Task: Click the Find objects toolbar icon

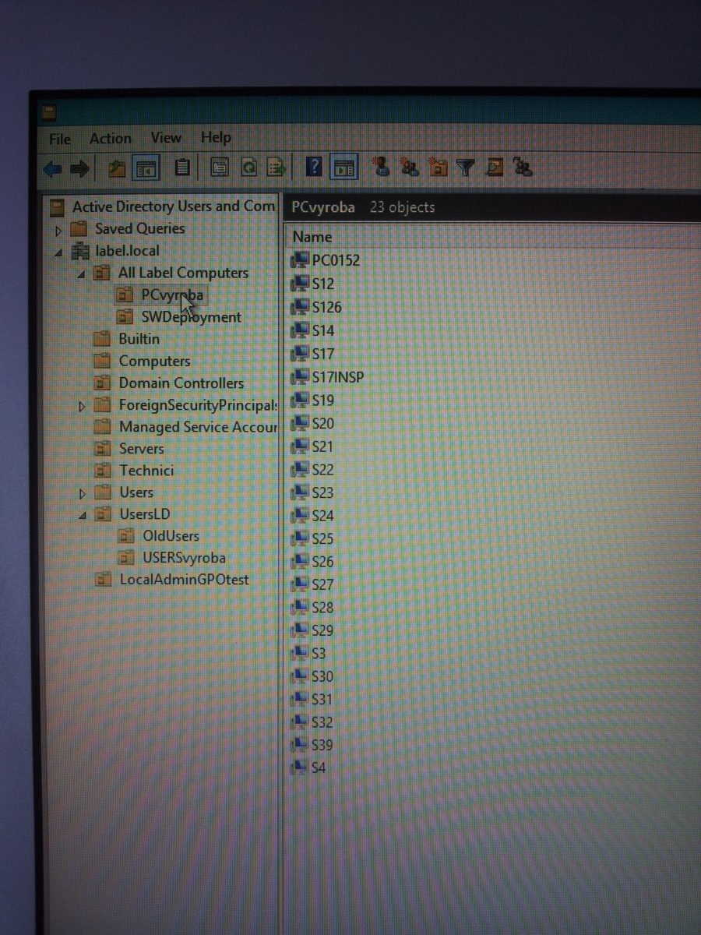Action: 495,167
